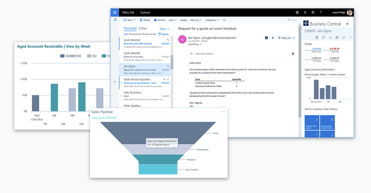Expand the Aged Accounts Receivable chevron

[335, 69]
